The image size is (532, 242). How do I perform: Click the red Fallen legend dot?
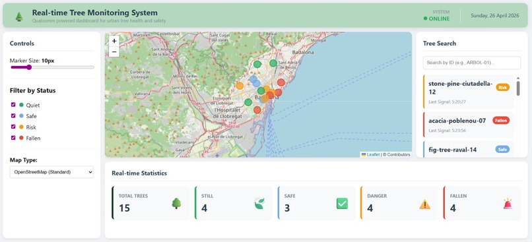click(x=21, y=138)
